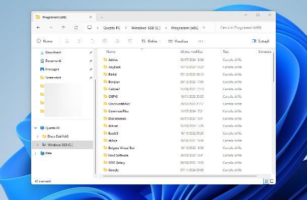
Task: Select Rete in the navigation pane
Action: coord(48,153)
